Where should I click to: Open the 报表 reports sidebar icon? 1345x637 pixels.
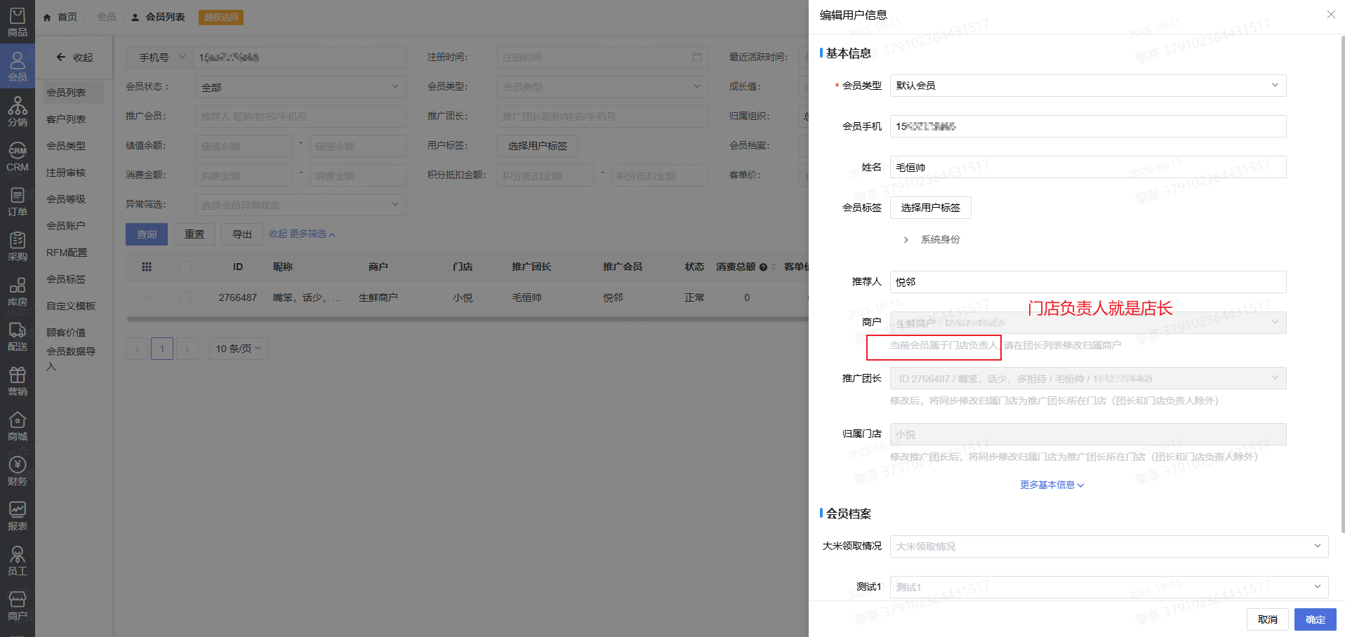(18, 516)
